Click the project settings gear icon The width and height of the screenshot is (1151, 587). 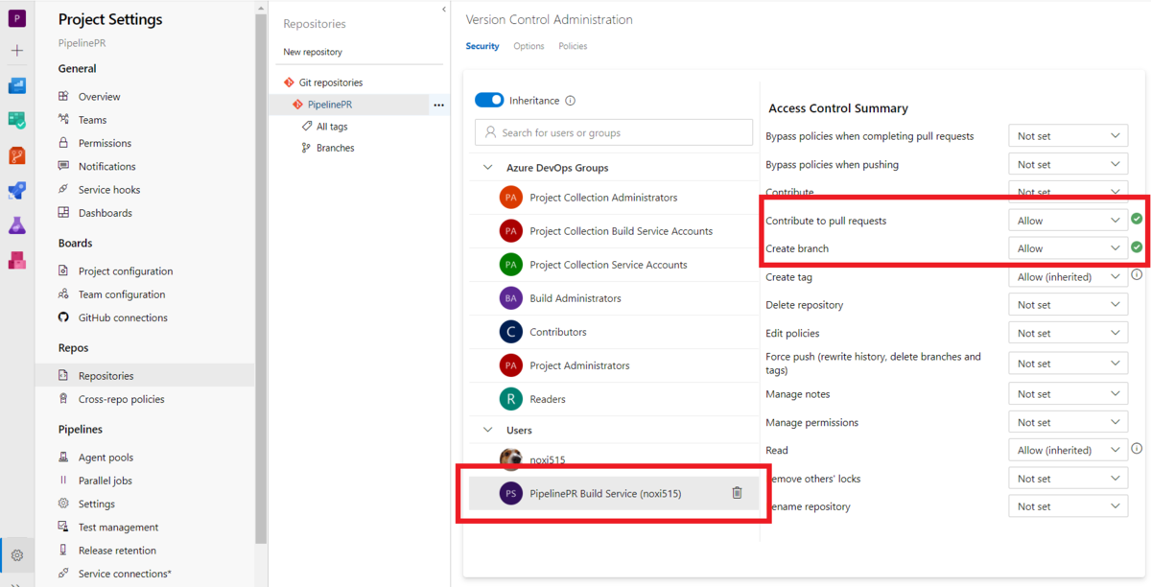click(17, 555)
